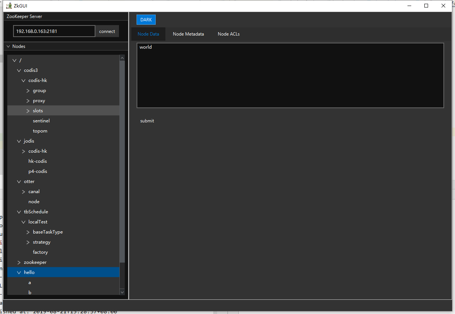Select the tbSchedule tree node label
Screen dimensions: 455x314
pos(36,212)
